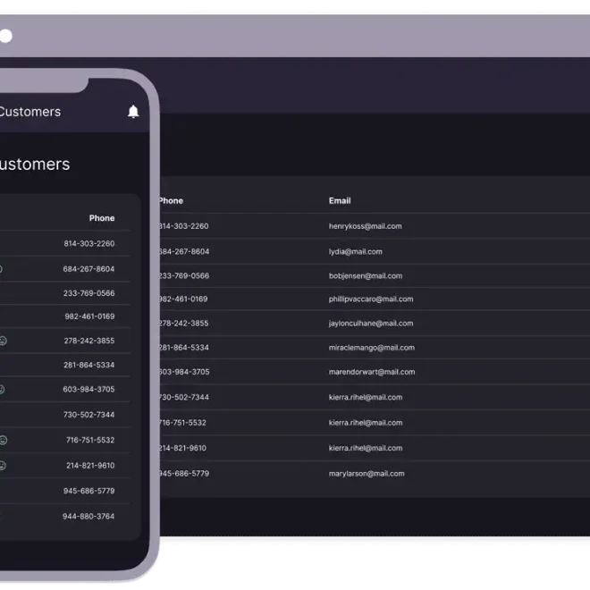The width and height of the screenshot is (590, 590).
Task: Sort by Phone header in the mobile list
Action: coord(102,218)
